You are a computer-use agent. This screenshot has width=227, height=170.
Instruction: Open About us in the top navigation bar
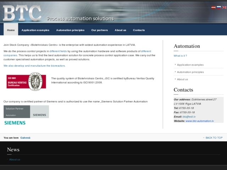click(x=120, y=30)
